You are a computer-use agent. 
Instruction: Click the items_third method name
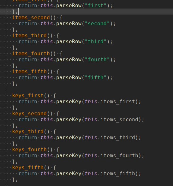(x=30, y=36)
